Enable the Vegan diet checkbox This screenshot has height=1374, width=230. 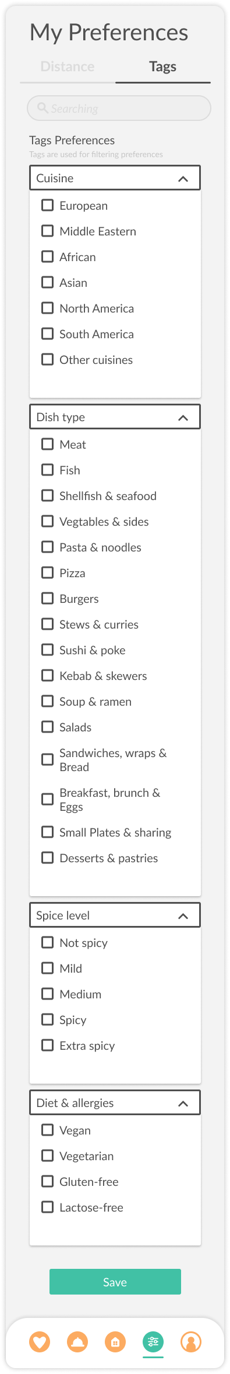(x=47, y=1130)
